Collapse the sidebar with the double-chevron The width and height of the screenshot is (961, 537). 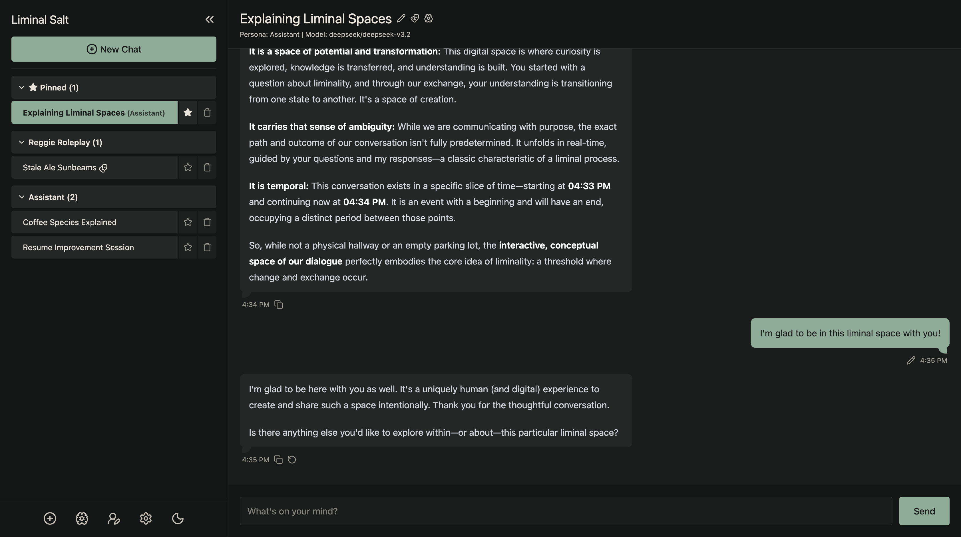coord(210,19)
